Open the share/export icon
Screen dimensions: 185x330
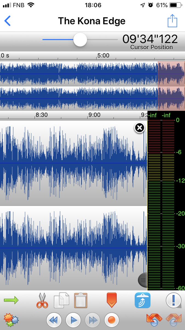tap(173, 21)
